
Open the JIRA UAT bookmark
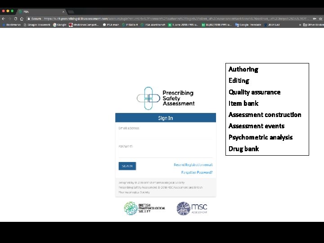[272, 25]
